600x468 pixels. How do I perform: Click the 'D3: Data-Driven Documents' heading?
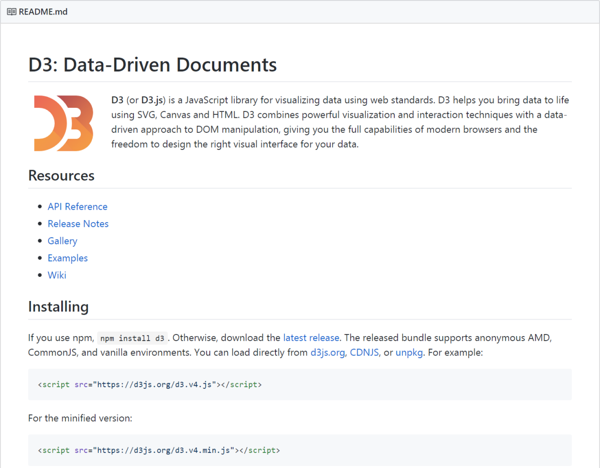click(x=153, y=65)
